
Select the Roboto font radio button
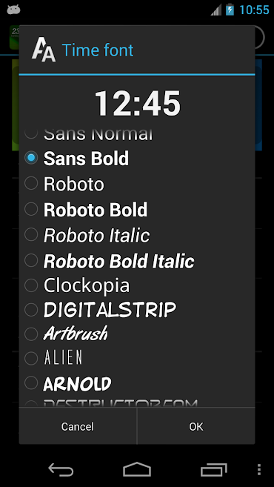(31, 183)
